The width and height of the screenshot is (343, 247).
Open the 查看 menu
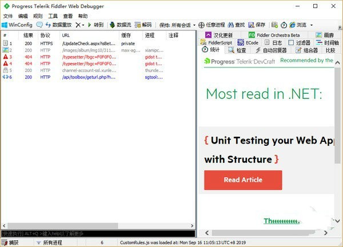pos(67,16)
